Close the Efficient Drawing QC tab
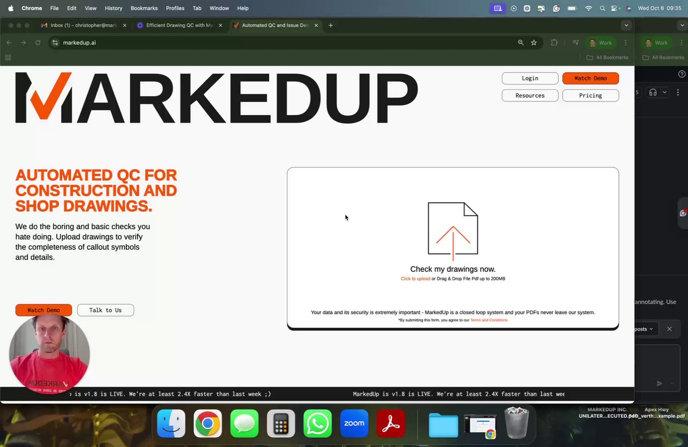This screenshot has width=688, height=447. click(220, 25)
